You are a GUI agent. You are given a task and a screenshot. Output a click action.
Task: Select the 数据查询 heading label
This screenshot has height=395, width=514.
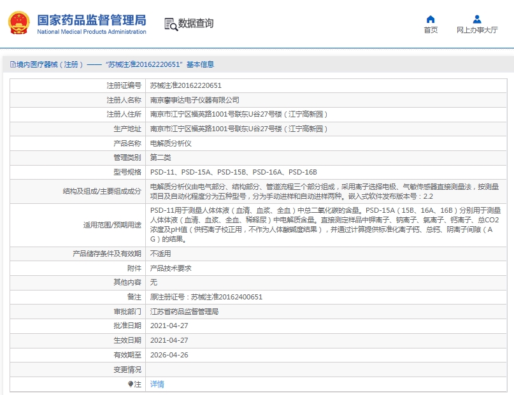(x=196, y=24)
